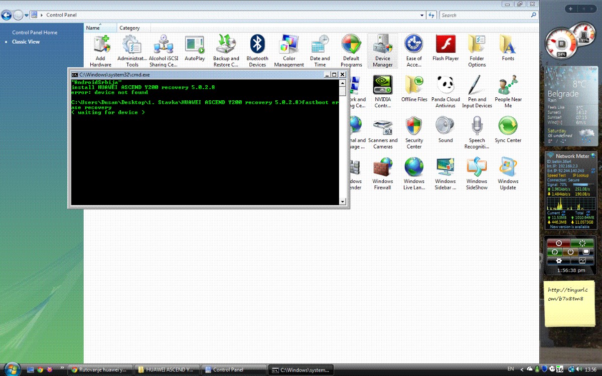Switch to Rutovanje huawei taskbar button
Viewport: 602px width, 376px height.
pos(100,369)
